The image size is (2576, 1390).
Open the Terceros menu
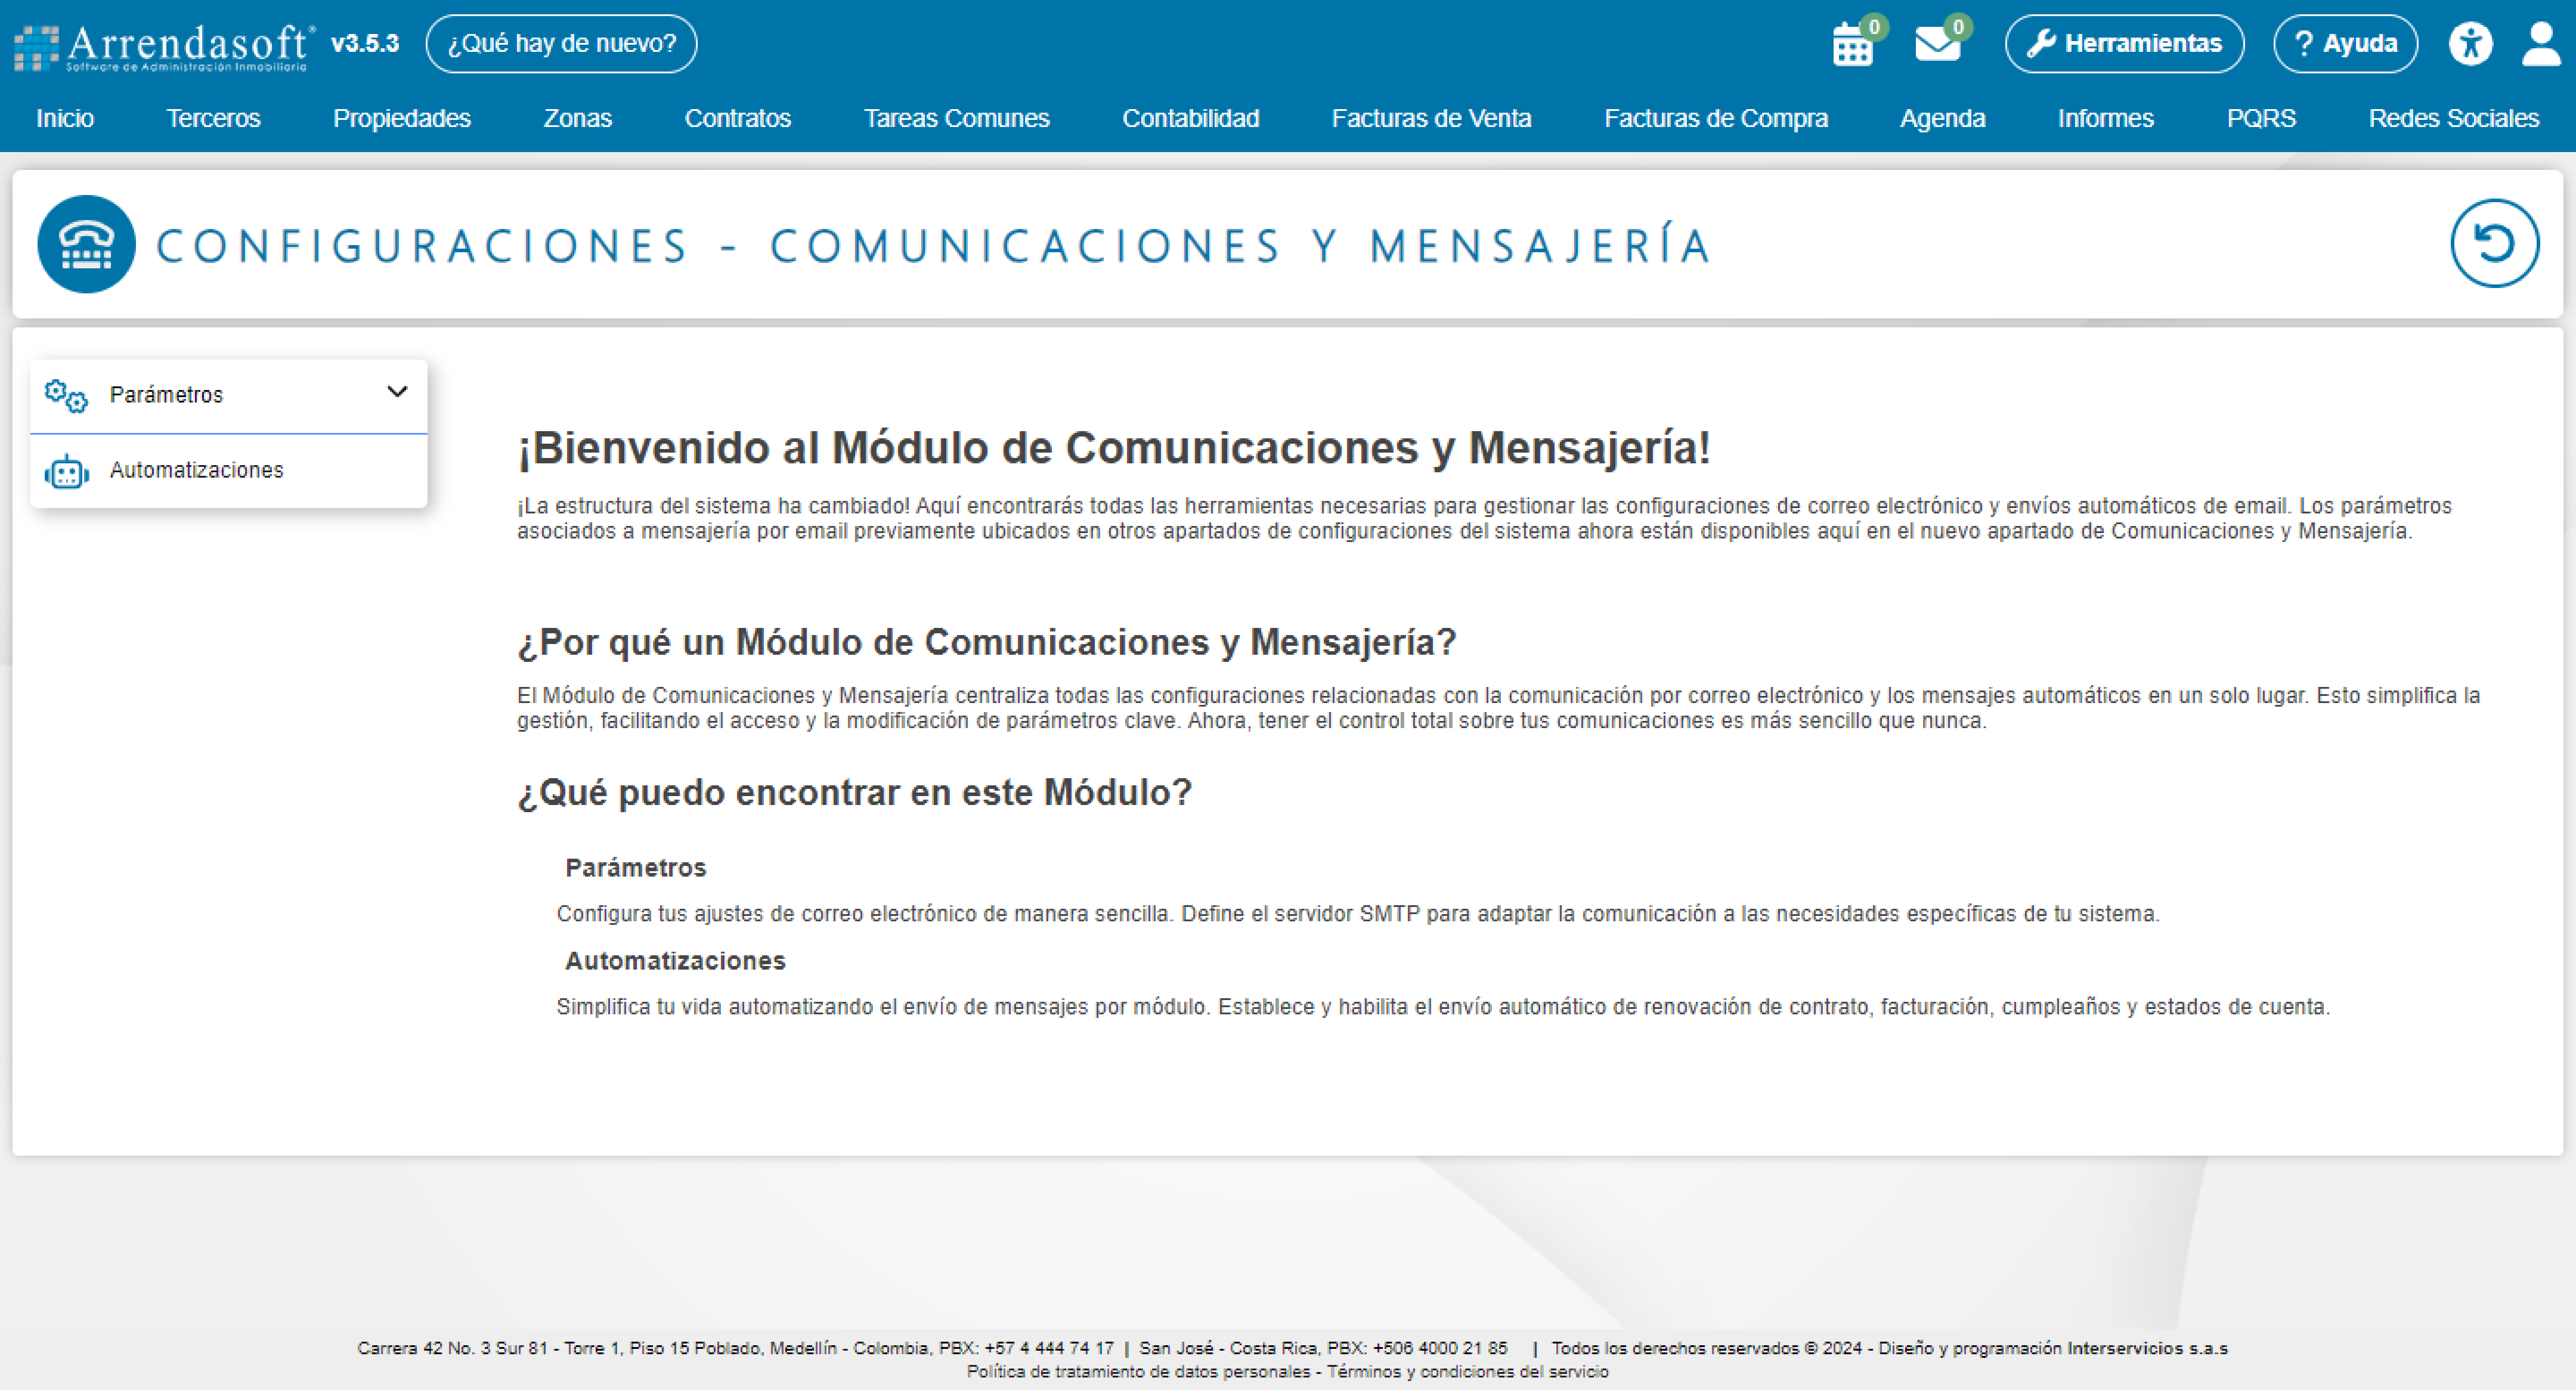coord(213,118)
